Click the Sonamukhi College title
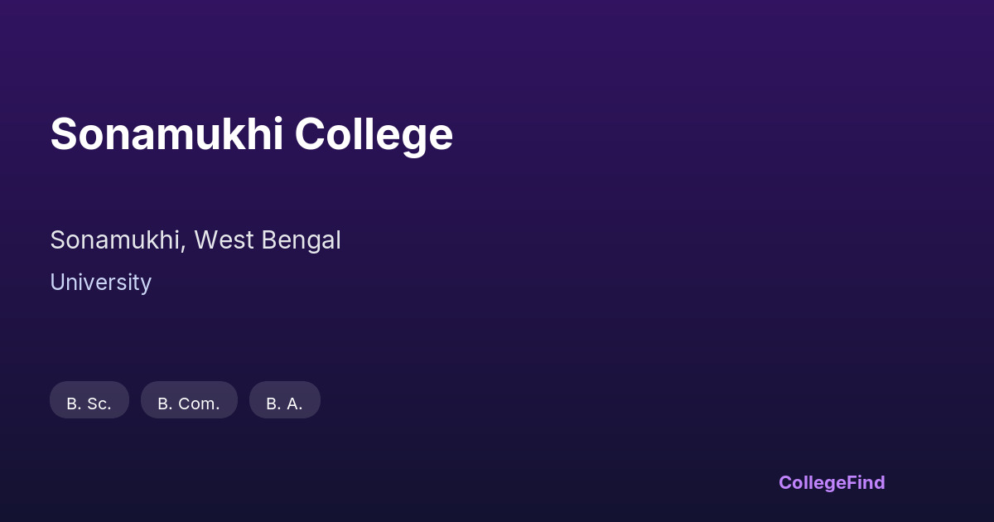994x522 pixels. [x=251, y=134]
